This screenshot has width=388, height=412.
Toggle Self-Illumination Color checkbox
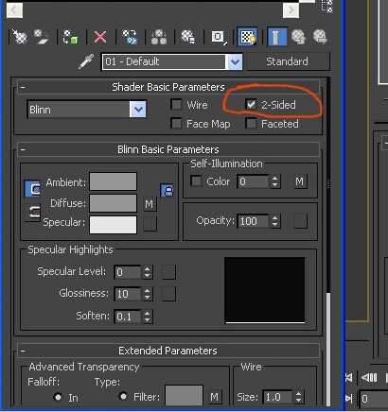pos(196,181)
